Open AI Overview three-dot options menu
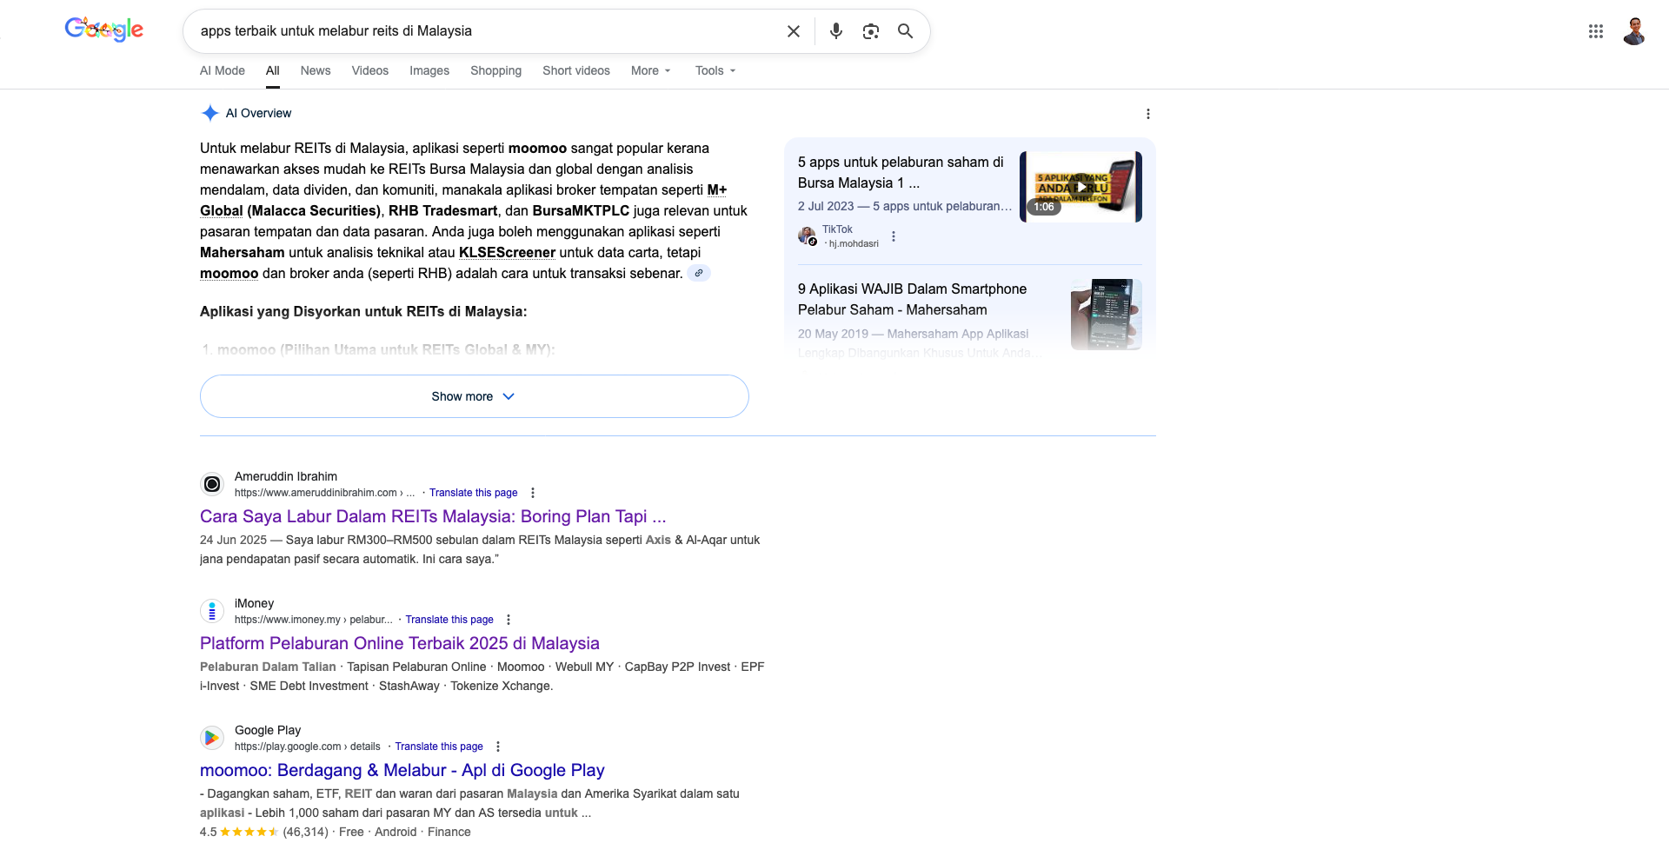1669x843 pixels. pyautogui.click(x=1147, y=114)
